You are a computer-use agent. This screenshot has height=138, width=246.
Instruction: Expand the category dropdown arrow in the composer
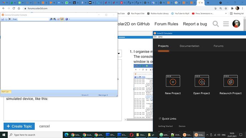pyautogui.click(x=119, y=53)
